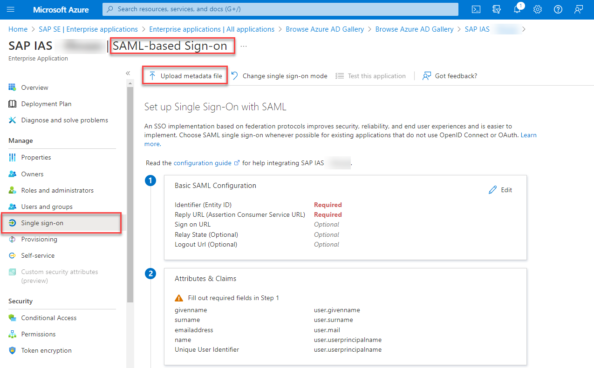Open Cloud Shell icon
The width and height of the screenshot is (594, 368).
click(476, 9)
